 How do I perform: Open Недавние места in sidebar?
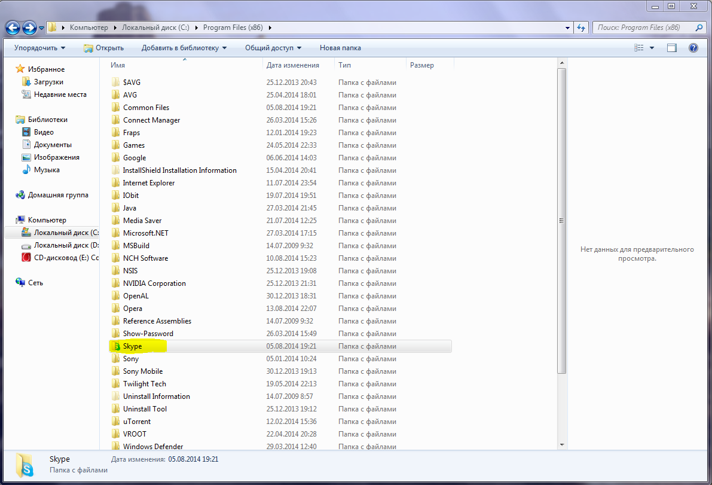(x=60, y=94)
